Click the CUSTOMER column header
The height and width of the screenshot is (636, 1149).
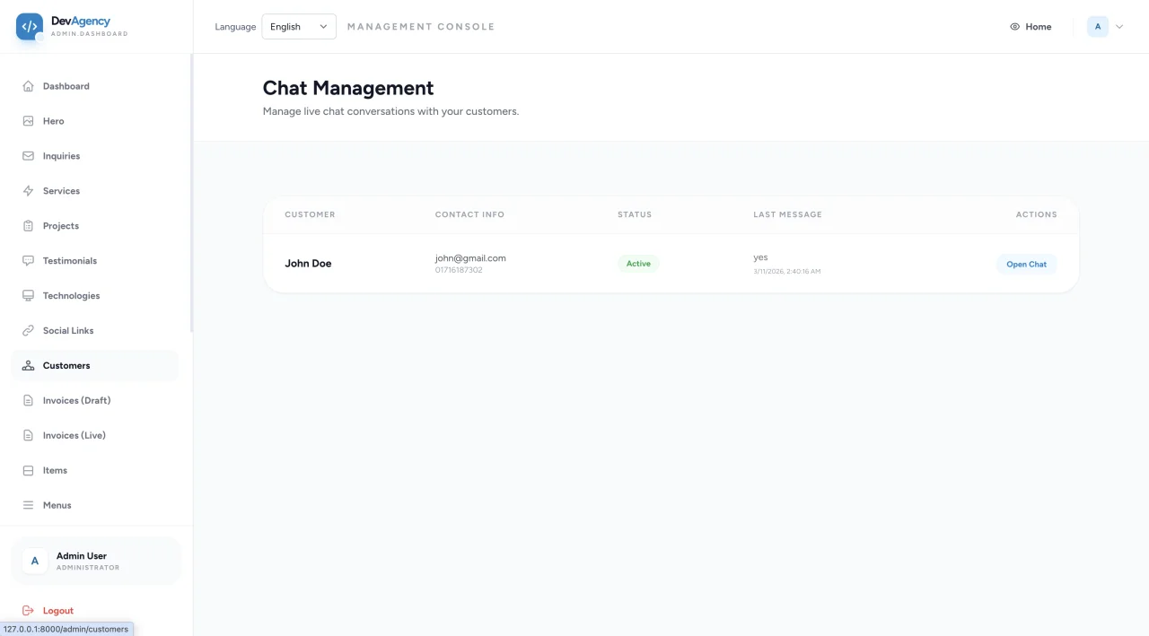pos(310,215)
